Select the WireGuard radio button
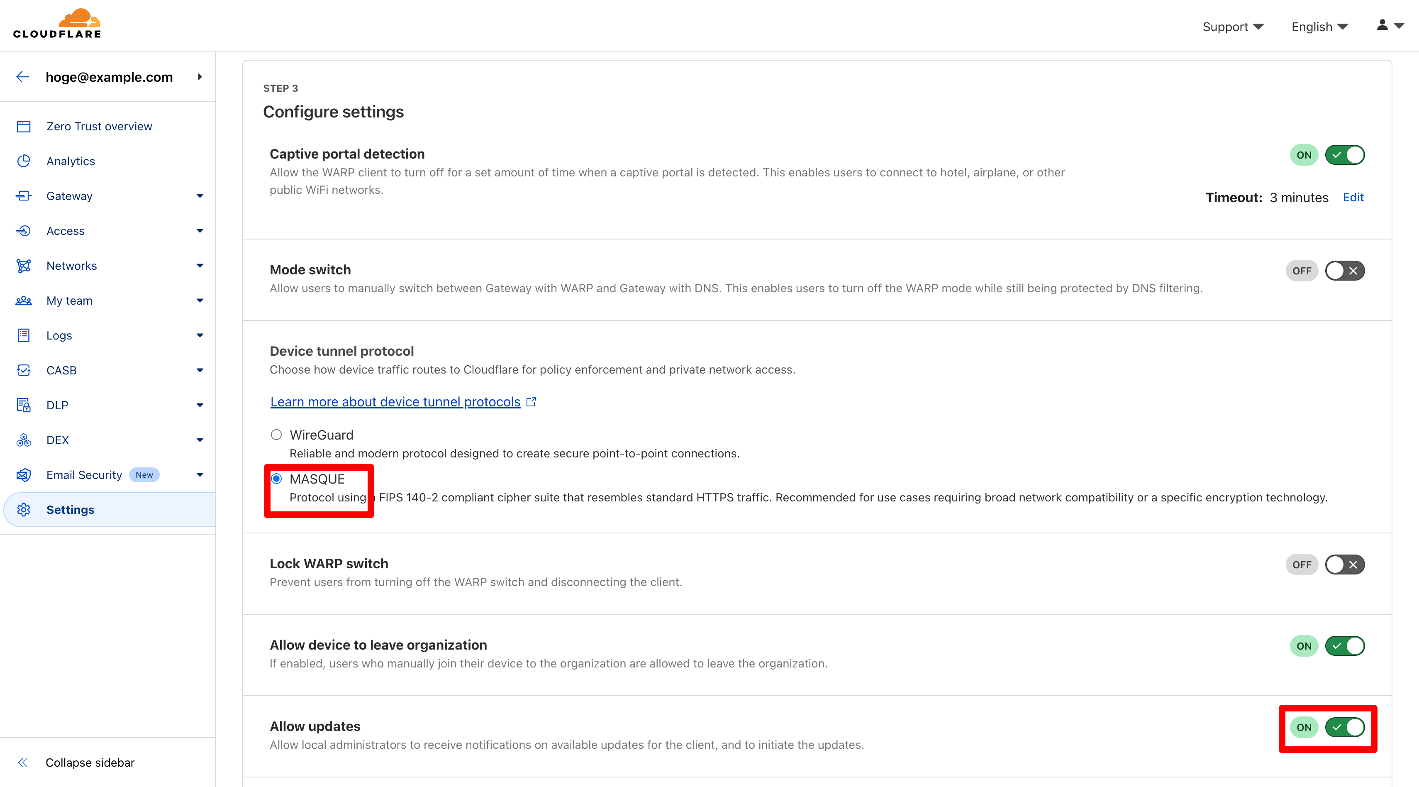Screen dimensions: 1419x787 (x=276, y=435)
